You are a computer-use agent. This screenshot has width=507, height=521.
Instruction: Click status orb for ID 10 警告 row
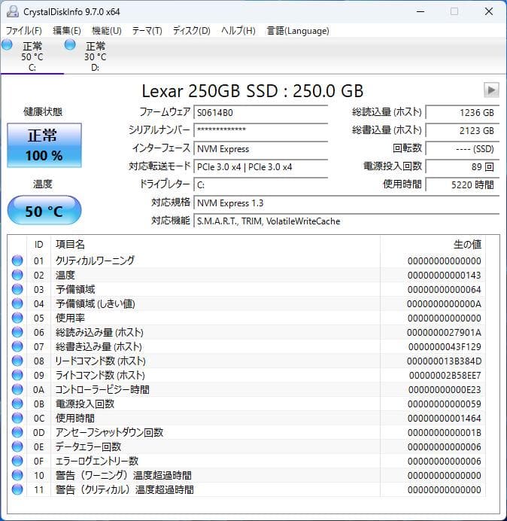pos(17,475)
